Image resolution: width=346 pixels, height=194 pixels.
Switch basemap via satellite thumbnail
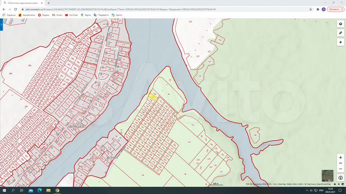click(327, 175)
